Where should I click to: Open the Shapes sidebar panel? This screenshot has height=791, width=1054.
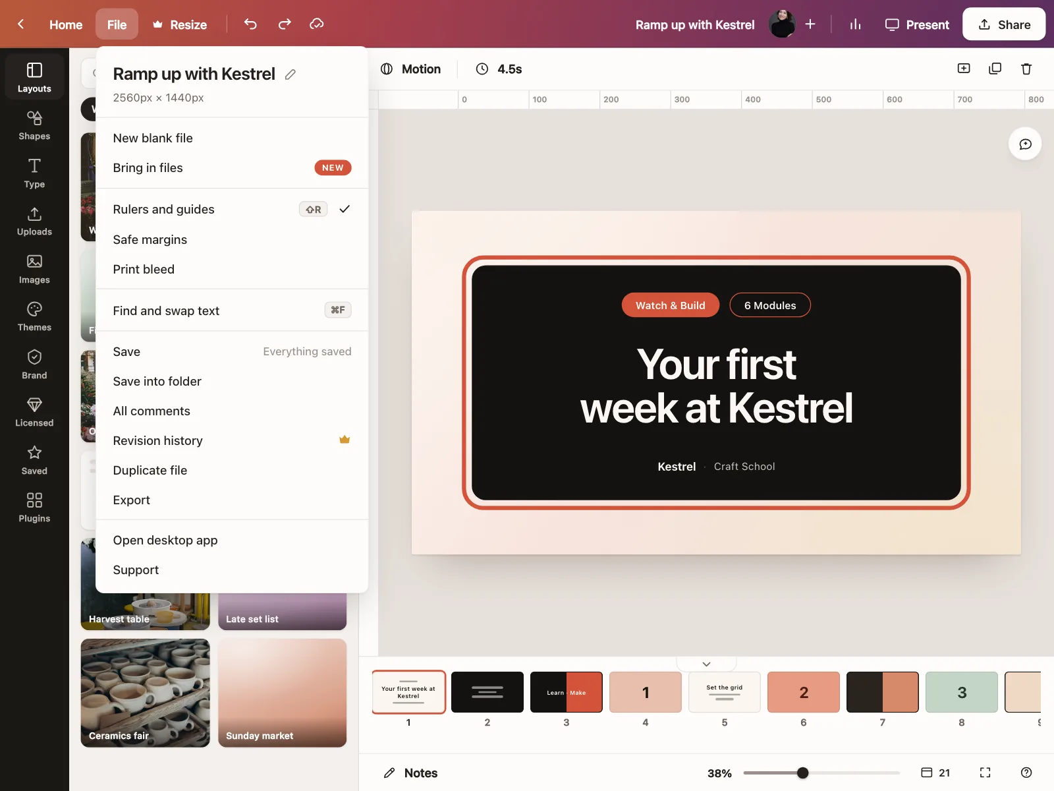pos(34,125)
